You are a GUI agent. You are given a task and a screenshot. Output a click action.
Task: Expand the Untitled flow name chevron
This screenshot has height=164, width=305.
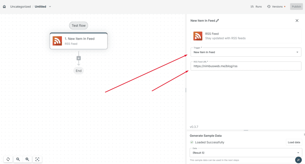click(50, 7)
